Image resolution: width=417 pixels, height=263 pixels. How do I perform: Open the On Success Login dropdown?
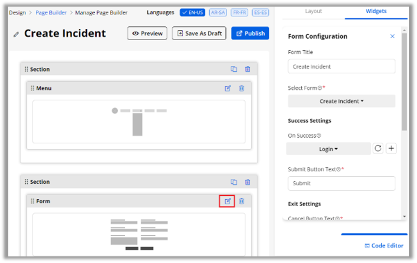point(328,149)
